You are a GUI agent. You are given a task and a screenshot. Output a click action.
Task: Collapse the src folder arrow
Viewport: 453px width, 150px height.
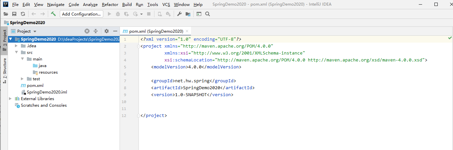(16, 52)
